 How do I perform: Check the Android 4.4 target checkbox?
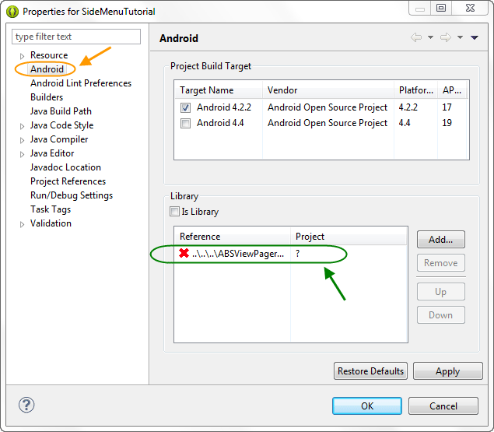coord(185,123)
